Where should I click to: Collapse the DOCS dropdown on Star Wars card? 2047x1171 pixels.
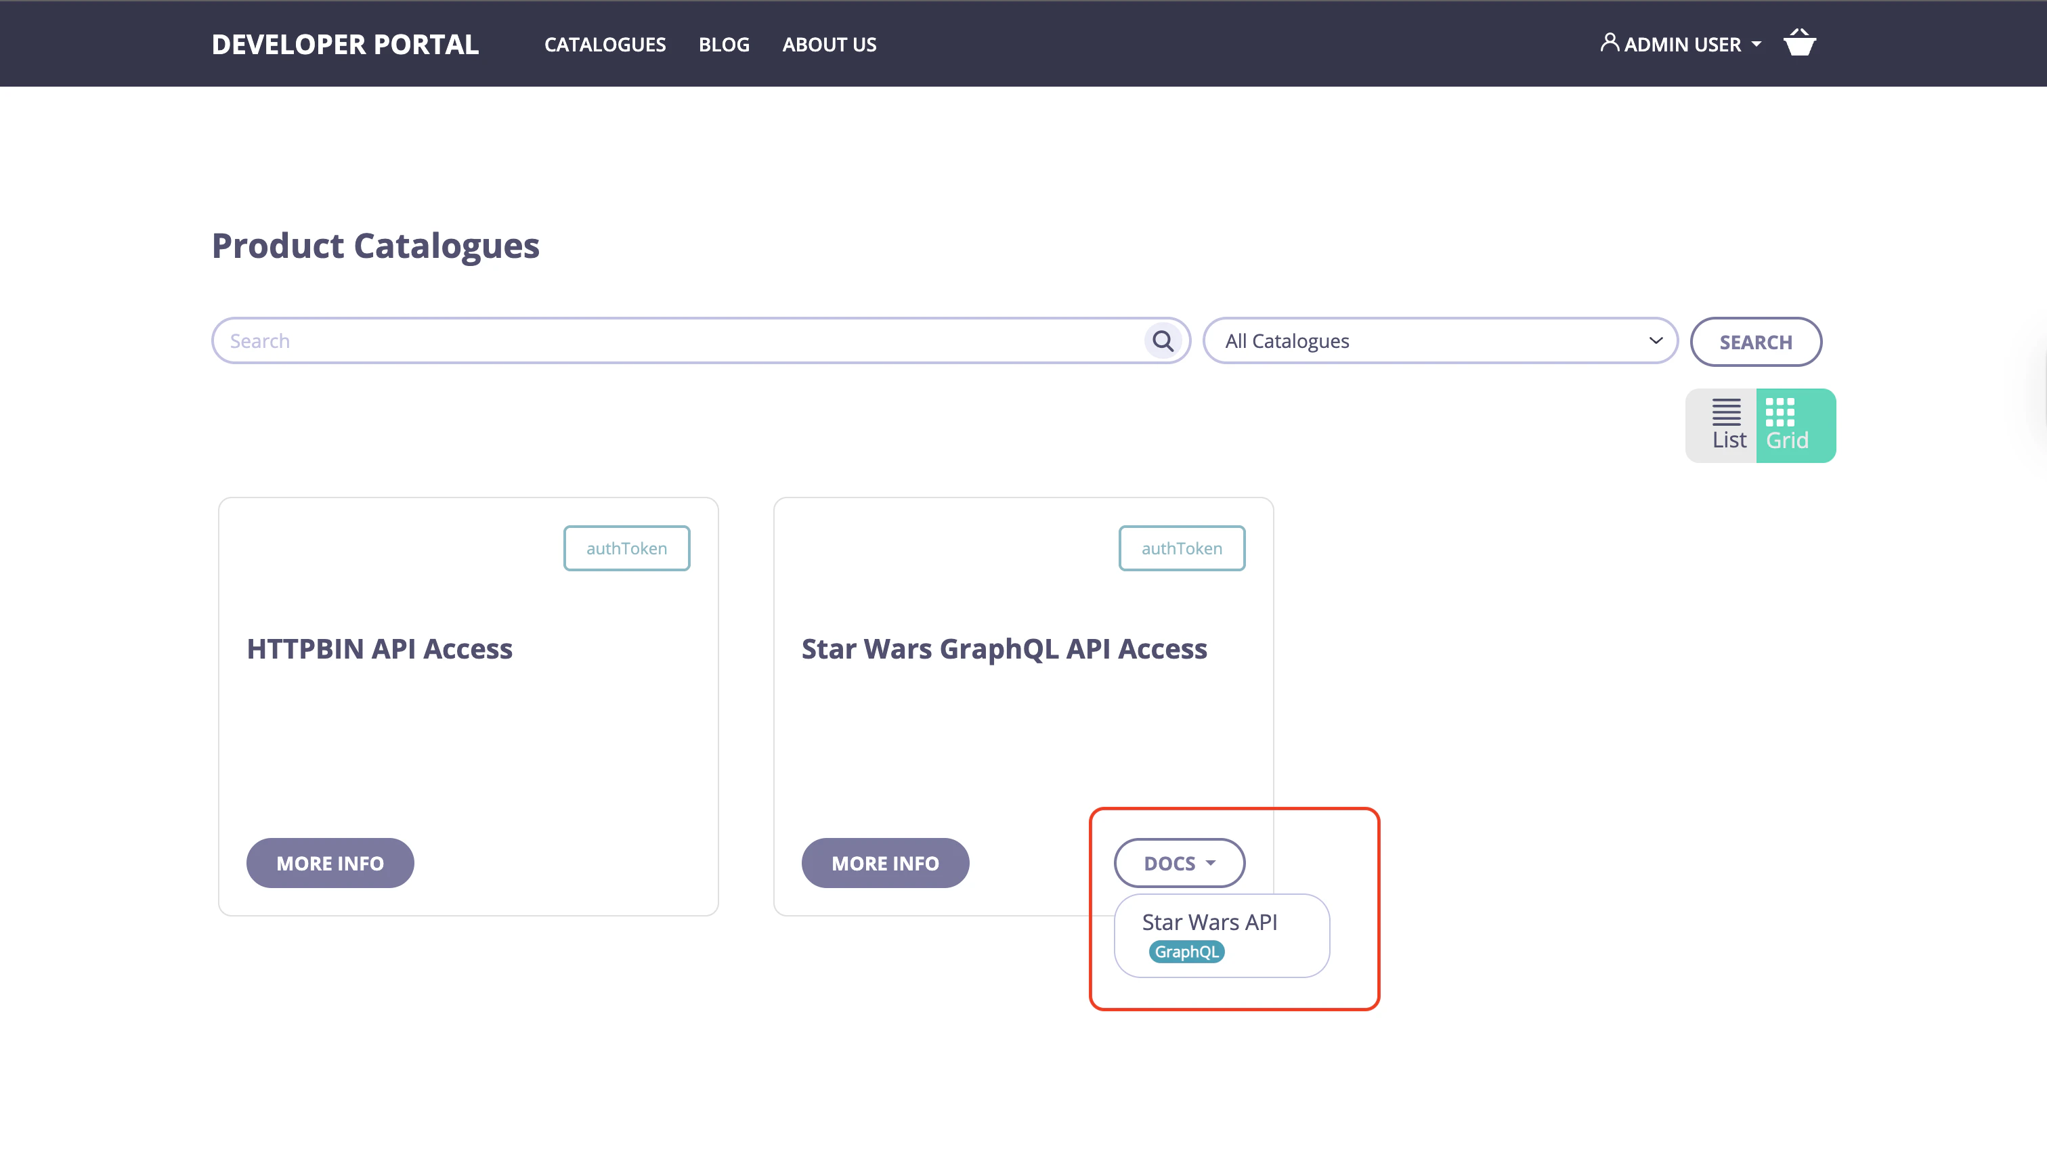[x=1178, y=862]
